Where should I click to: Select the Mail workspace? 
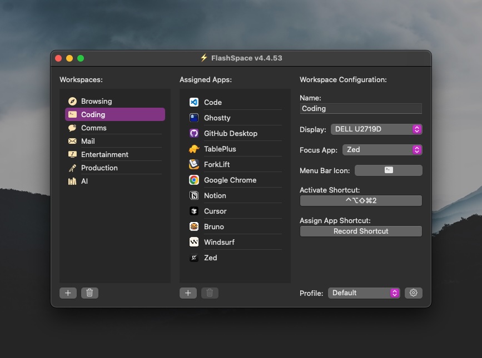(x=115, y=141)
